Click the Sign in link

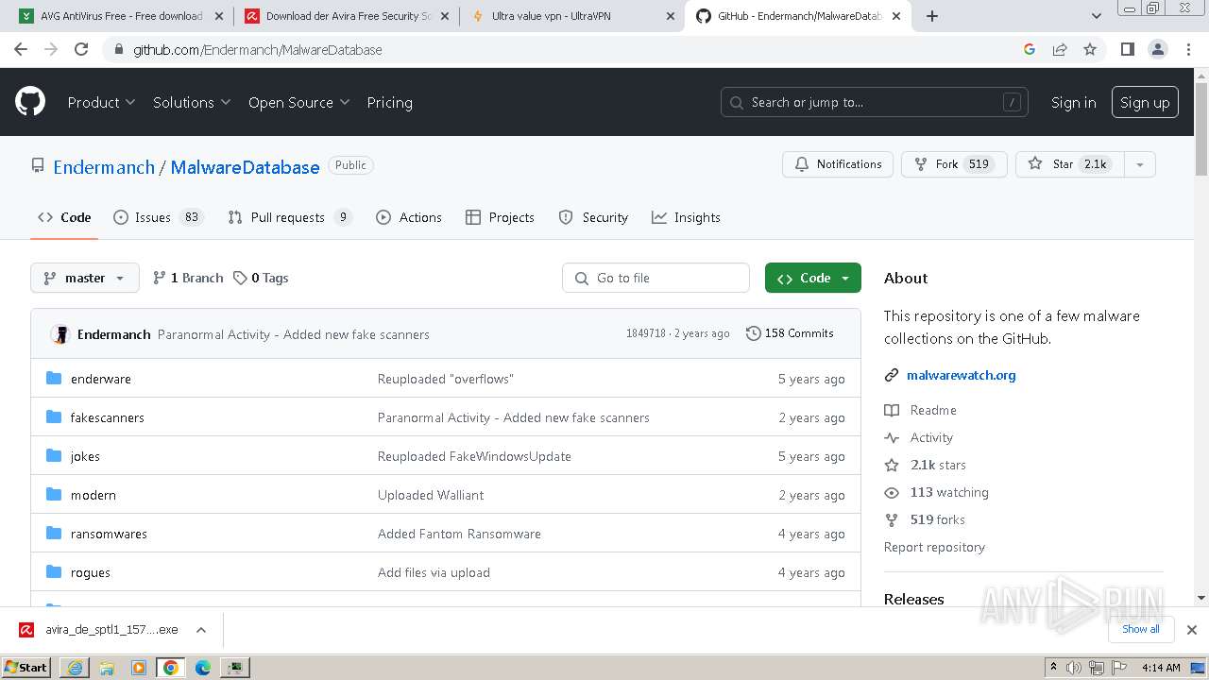[1073, 102]
